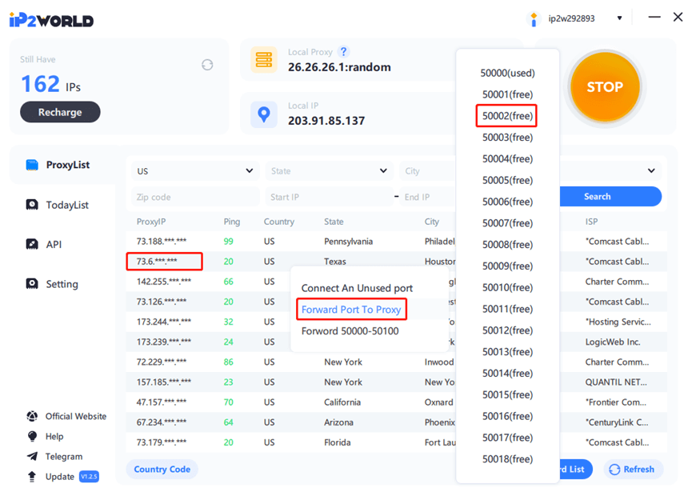Click the Refresh circular arrow icon
This screenshot has width=692, height=500.
pos(614,470)
